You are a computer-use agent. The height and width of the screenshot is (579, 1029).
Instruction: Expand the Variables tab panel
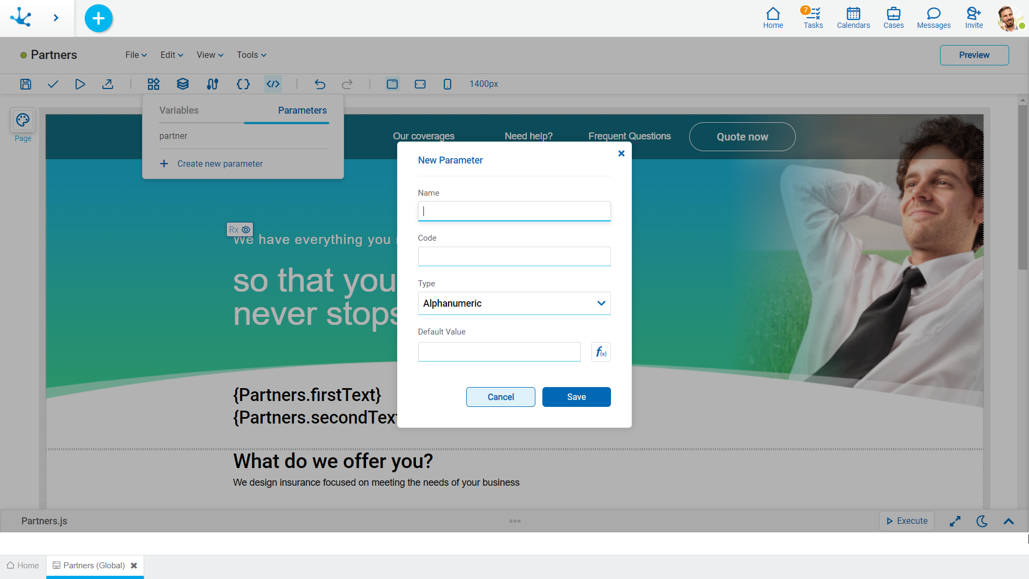pos(178,109)
